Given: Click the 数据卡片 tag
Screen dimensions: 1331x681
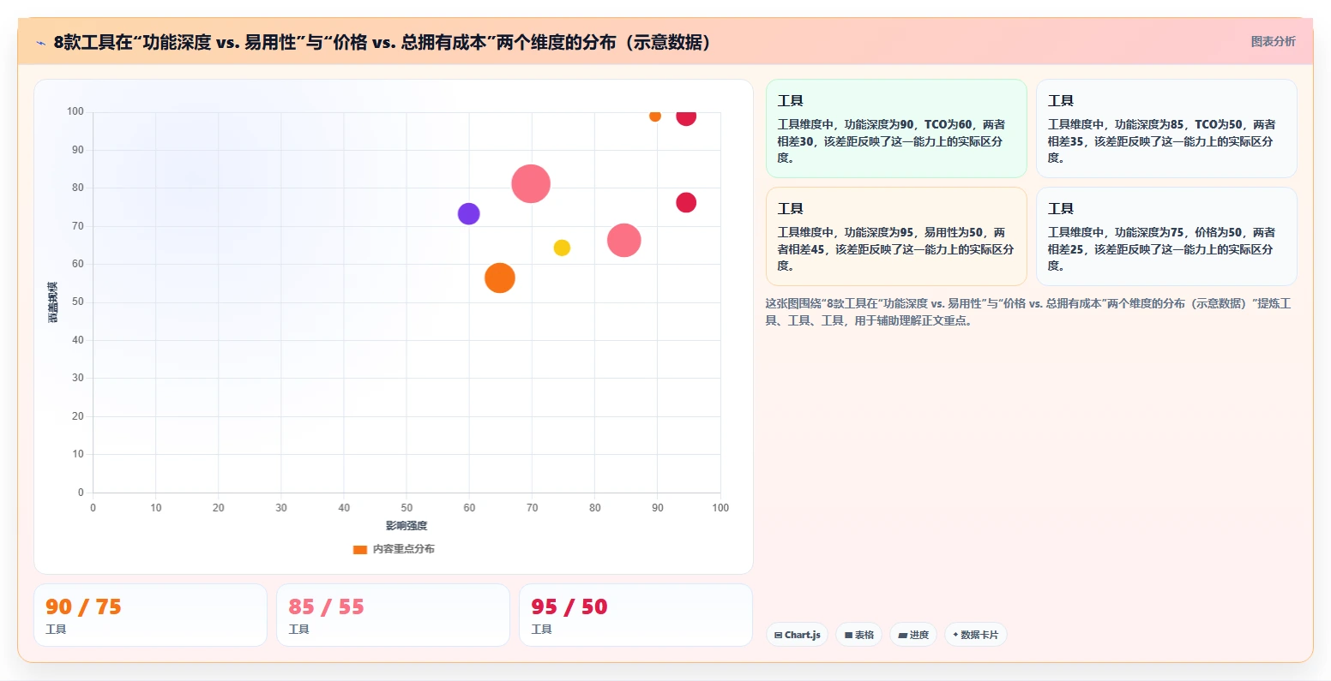Looking at the screenshot, I should click(x=975, y=635).
